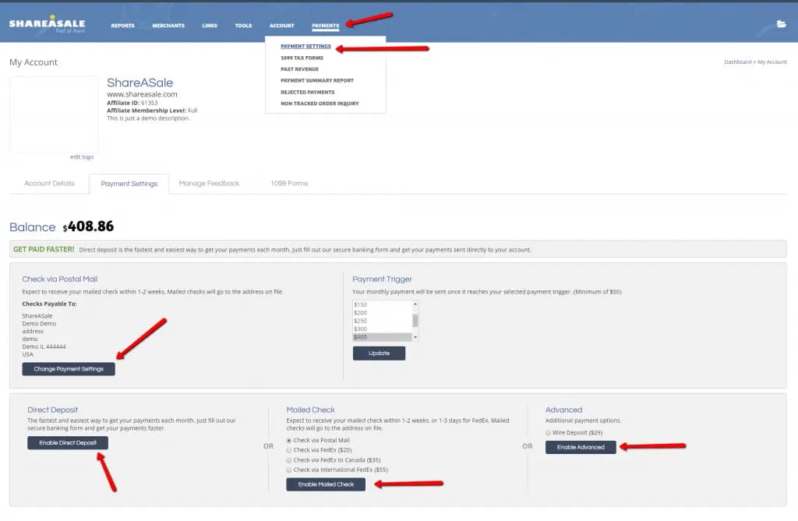This screenshot has height=521, width=798.
Task: Choose Payment Settings from dropdown menu
Action: pos(305,46)
